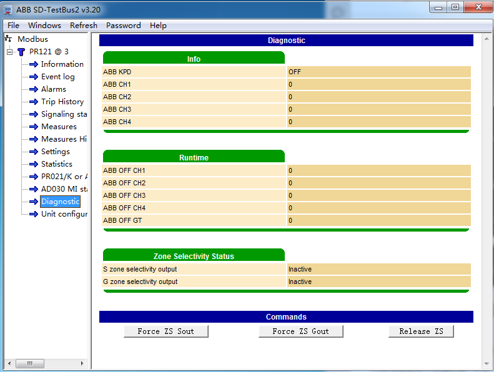494x372 pixels.
Task: Click the Force ZS Gout button
Action: tap(301, 331)
